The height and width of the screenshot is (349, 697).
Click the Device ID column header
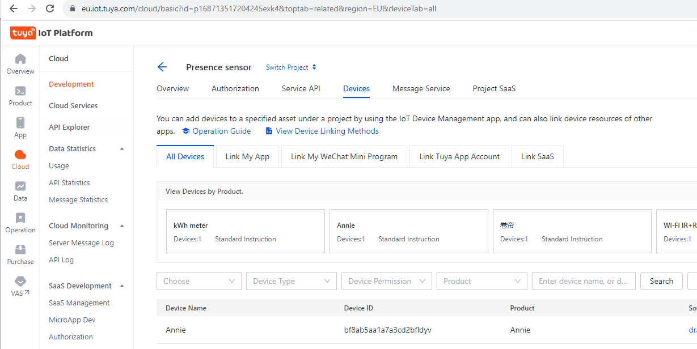click(358, 308)
